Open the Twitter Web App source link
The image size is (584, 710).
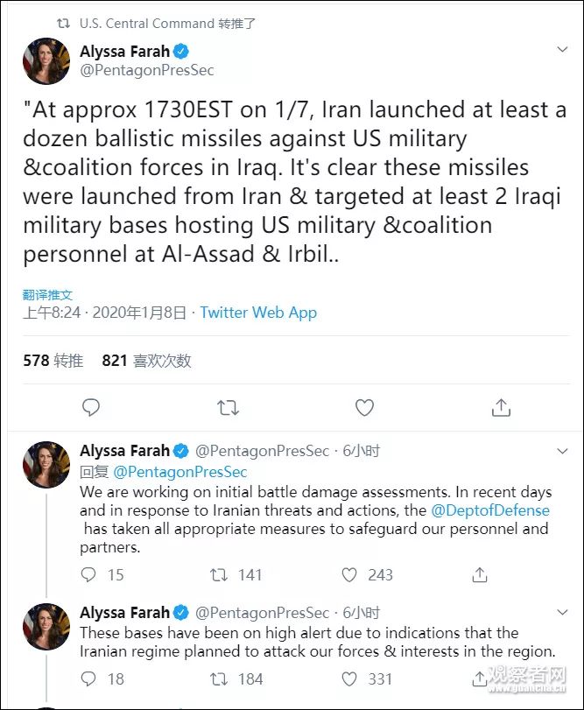(x=258, y=313)
